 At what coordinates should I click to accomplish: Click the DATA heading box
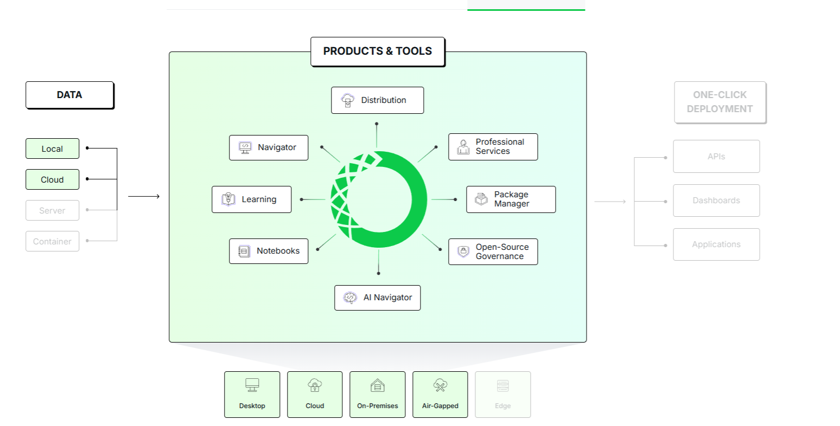69,95
